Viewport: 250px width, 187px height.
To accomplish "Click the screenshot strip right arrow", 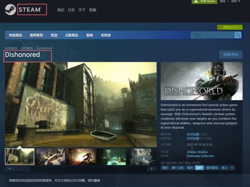I will click(152, 169).
